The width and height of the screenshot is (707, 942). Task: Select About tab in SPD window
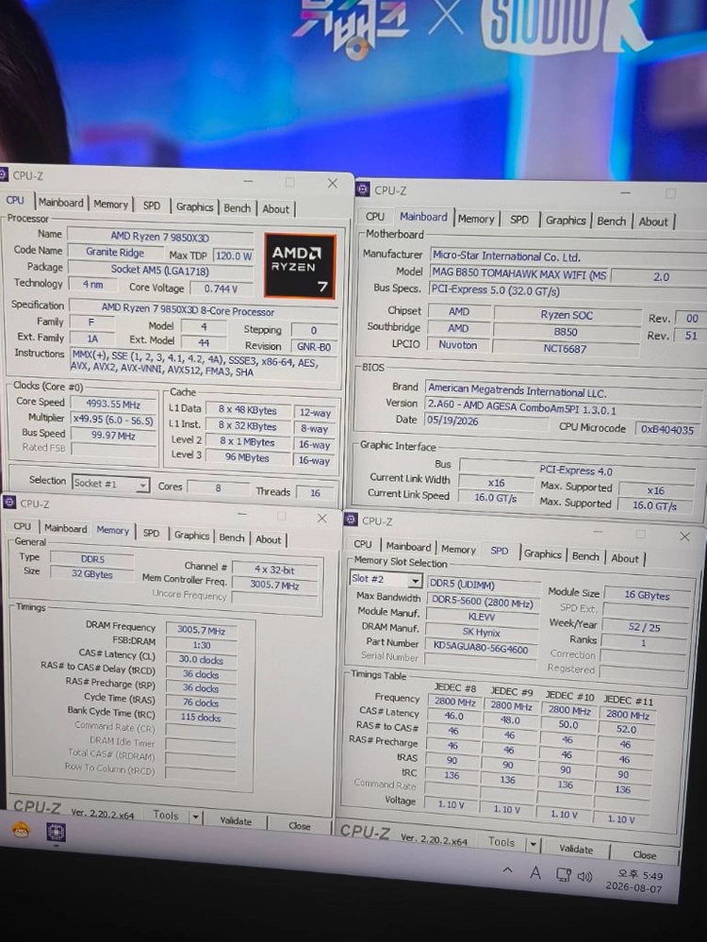coord(625,558)
